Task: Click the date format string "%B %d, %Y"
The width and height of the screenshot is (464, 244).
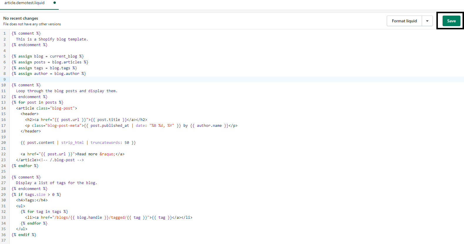Action: [162, 126]
